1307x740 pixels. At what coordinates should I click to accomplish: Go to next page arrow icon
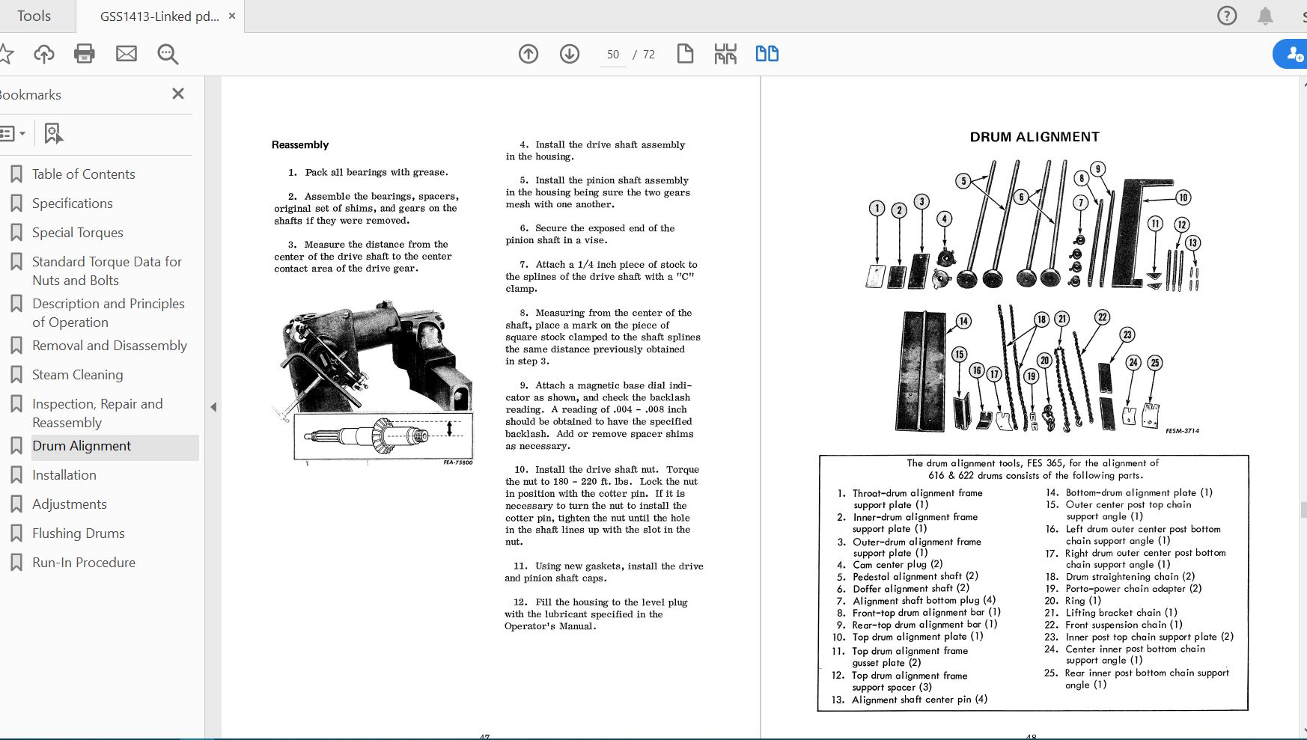pyautogui.click(x=570, y=54)
